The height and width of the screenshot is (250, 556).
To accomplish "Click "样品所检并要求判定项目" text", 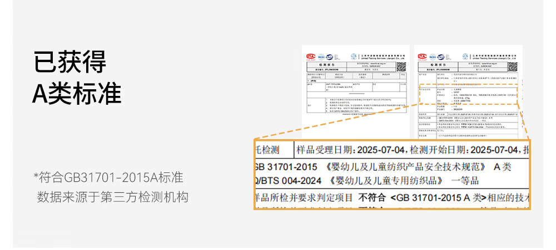I will coord(304,197).
